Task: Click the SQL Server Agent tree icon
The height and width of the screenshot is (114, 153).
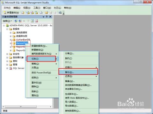Action: (x=11, y=68)
